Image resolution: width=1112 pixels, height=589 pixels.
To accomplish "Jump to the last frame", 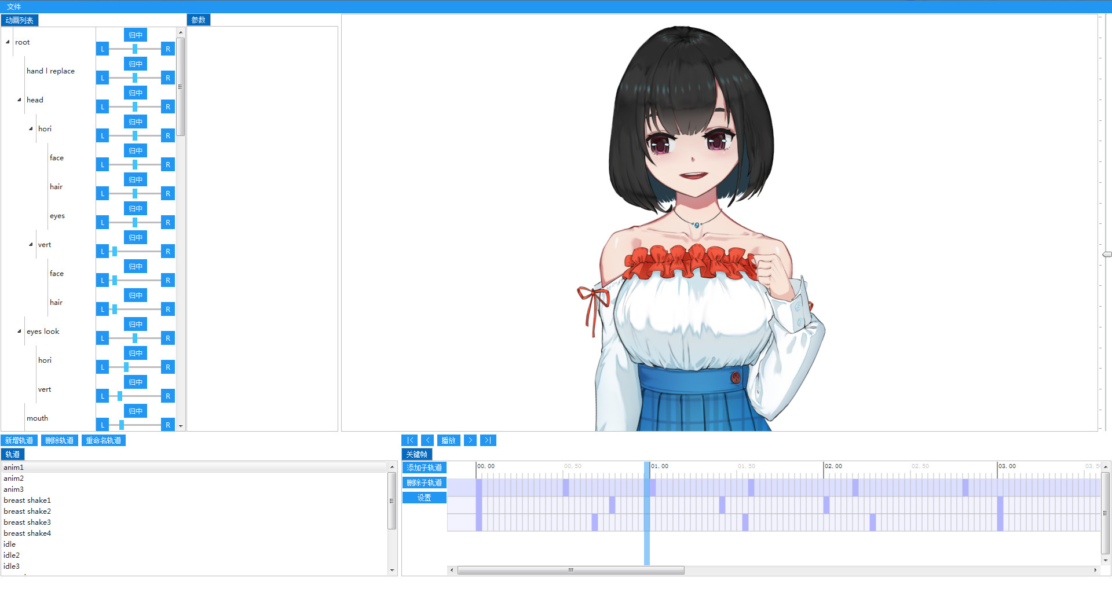I will tap(488, 440).
